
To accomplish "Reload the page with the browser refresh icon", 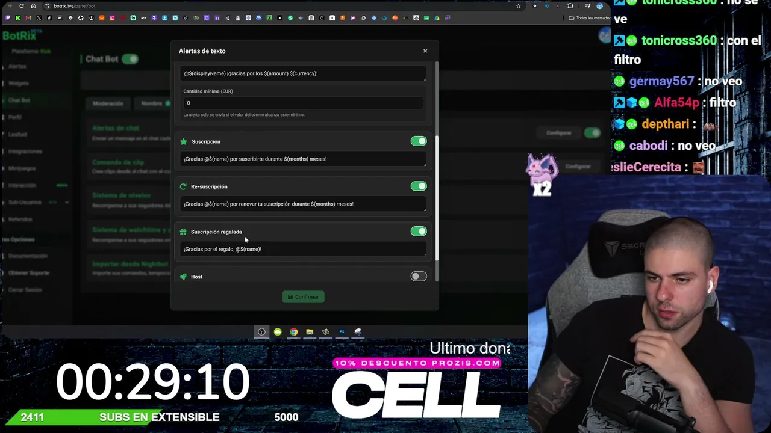I will (21, 6).
